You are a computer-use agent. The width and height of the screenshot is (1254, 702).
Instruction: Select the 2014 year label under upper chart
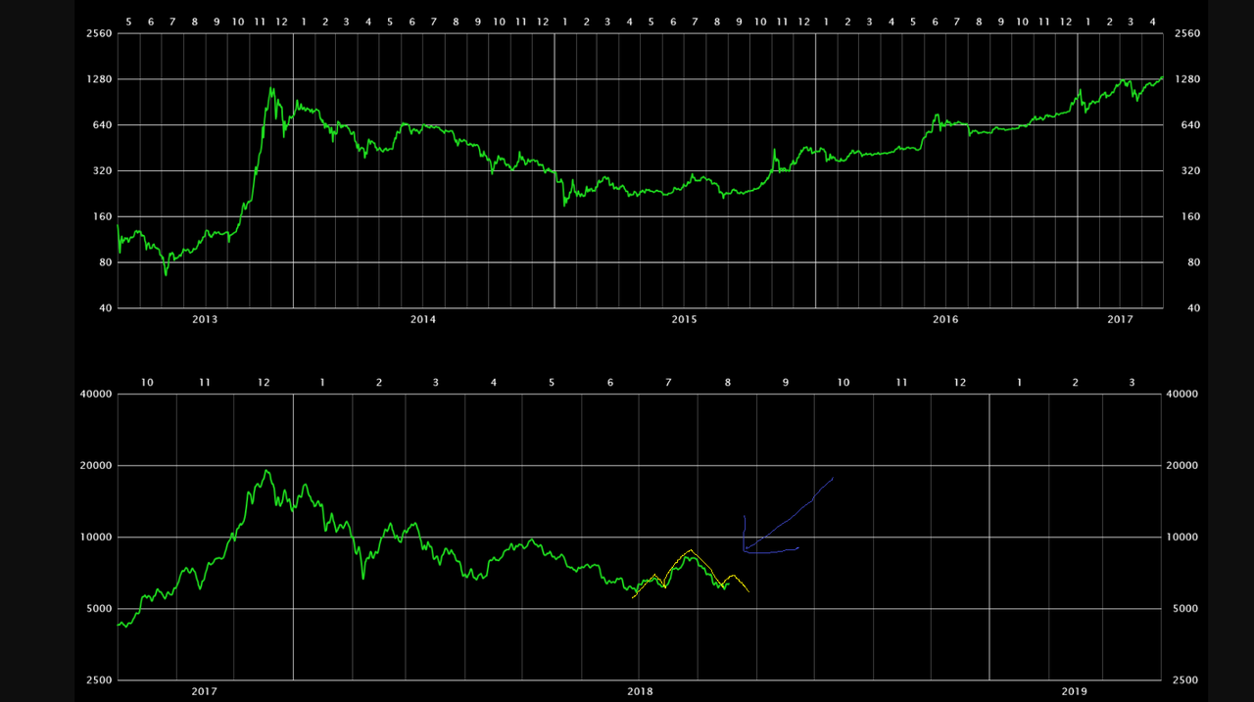tap(422, 319)
